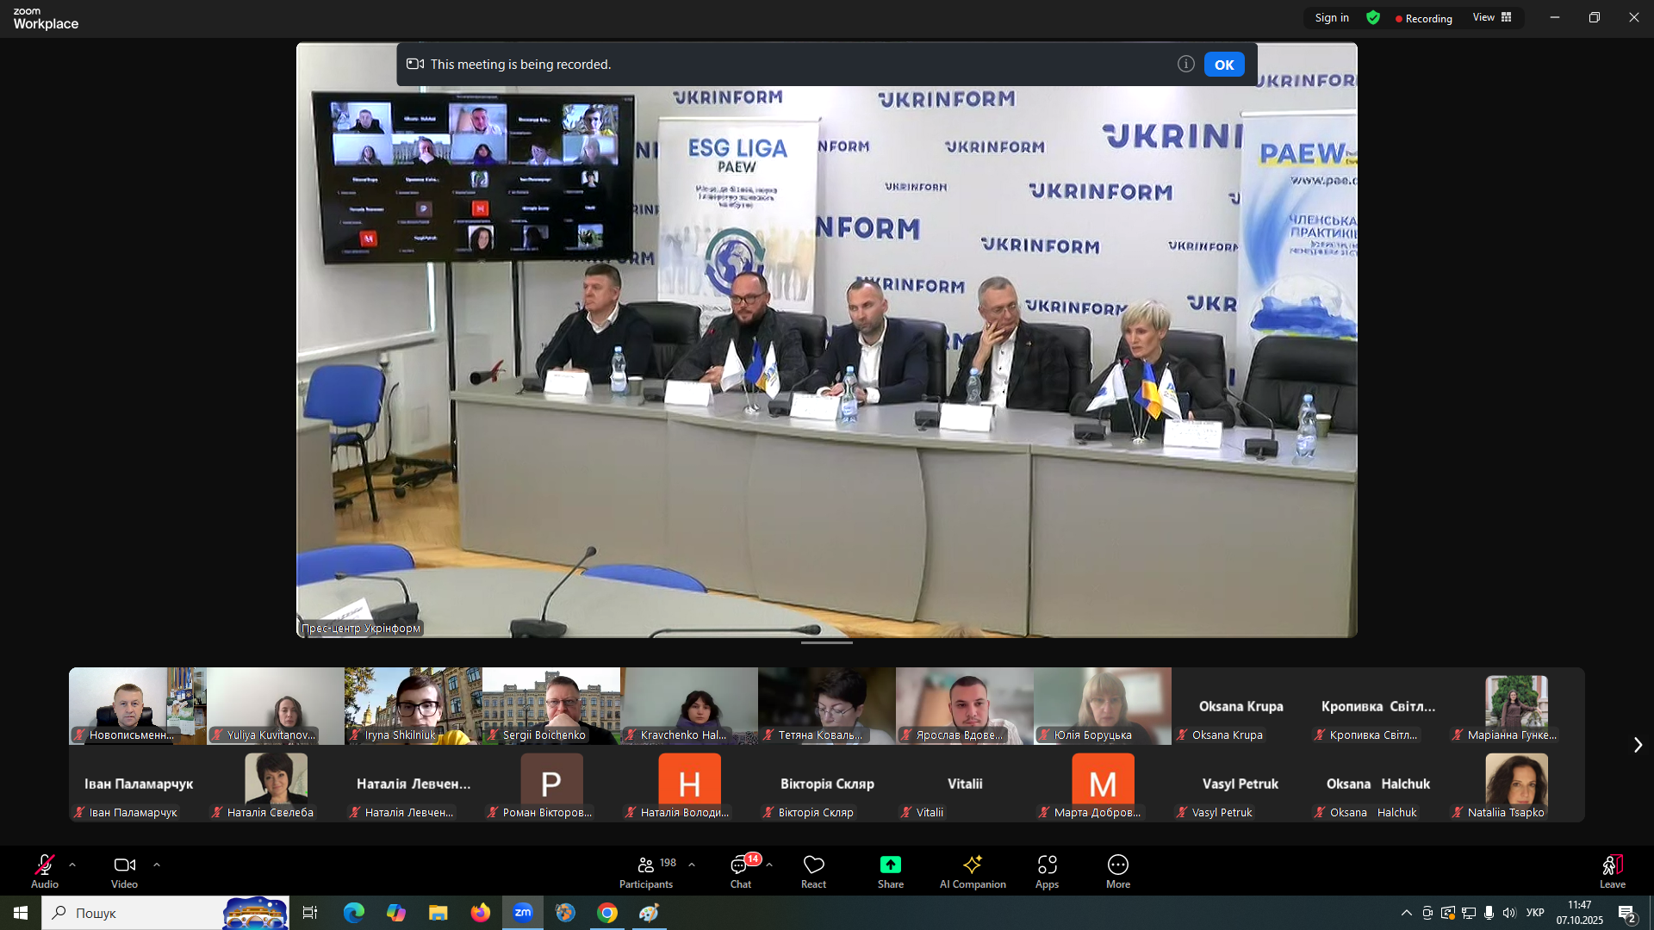This screenshot has height=930, width=1654.
Task: Open the React emoji menu
Action: pos(813,865)
